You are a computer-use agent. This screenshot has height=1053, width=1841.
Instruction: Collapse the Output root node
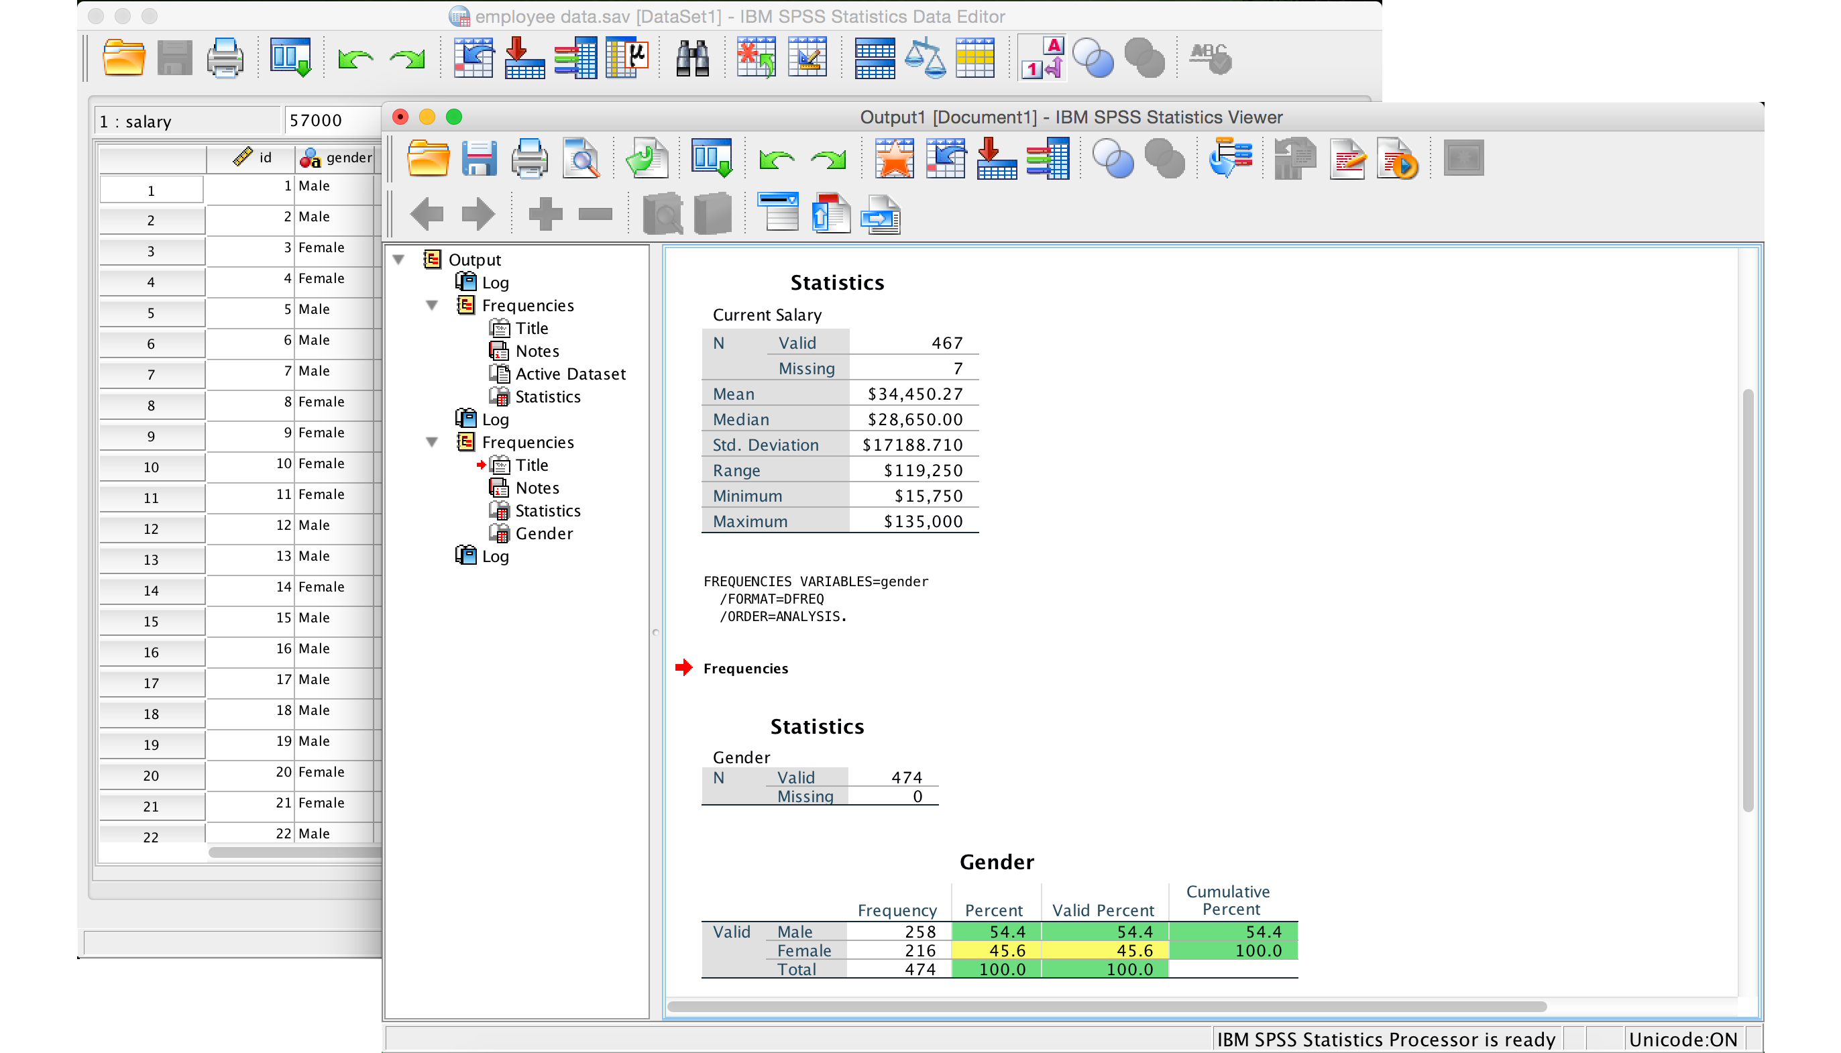(x=398, y=259)
